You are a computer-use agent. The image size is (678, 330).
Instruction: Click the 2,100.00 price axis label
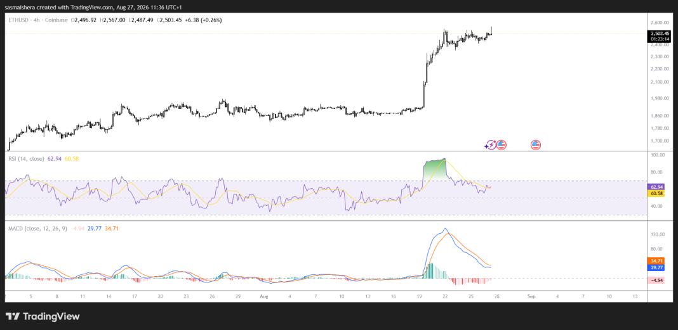tap(660, 82)
